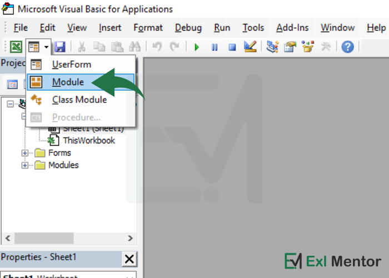
Task: Open the Edit menu
Action: tap(47, 28)
